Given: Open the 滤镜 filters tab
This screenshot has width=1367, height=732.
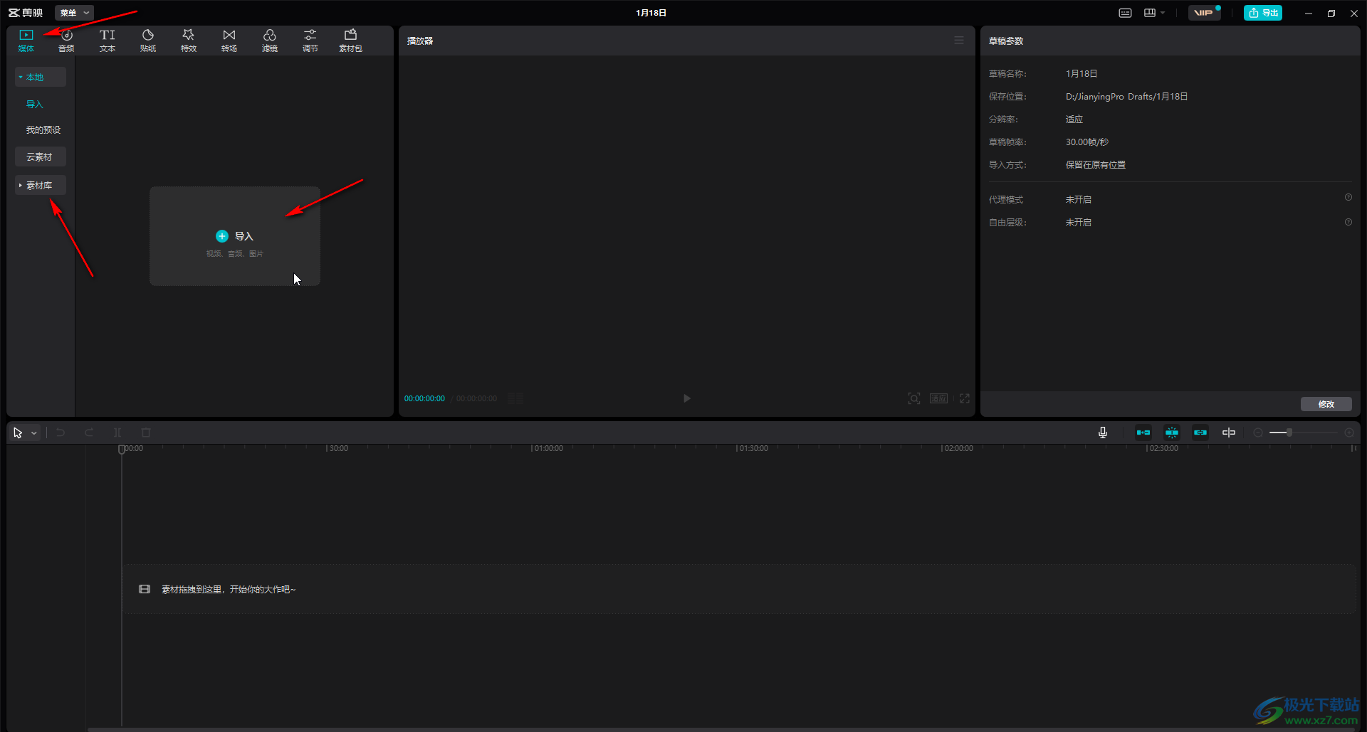Looking at the screenshot, I should (270, 41).
